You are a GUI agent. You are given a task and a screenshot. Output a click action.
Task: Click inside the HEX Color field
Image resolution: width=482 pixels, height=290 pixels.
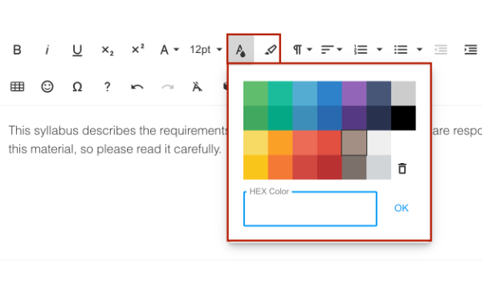(x=310, y=209)
